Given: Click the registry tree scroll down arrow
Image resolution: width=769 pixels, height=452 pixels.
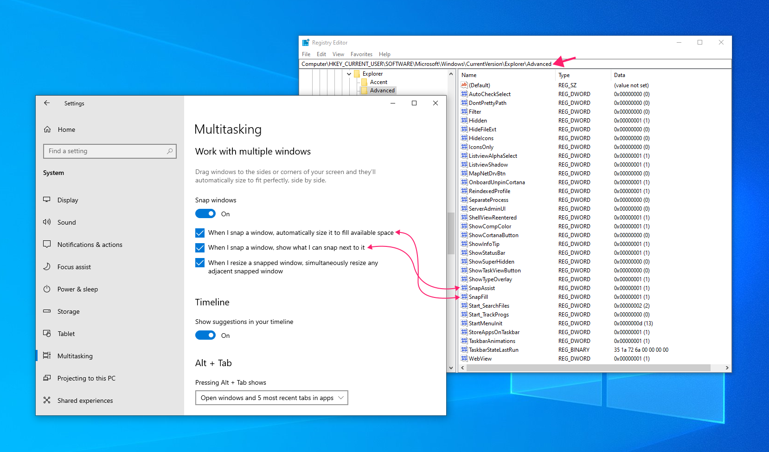Looking at the screenshot, I should [x=451, y=368].
